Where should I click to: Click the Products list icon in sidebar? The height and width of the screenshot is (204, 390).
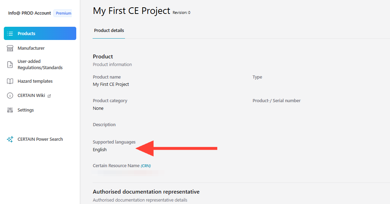tap(10, 33)
